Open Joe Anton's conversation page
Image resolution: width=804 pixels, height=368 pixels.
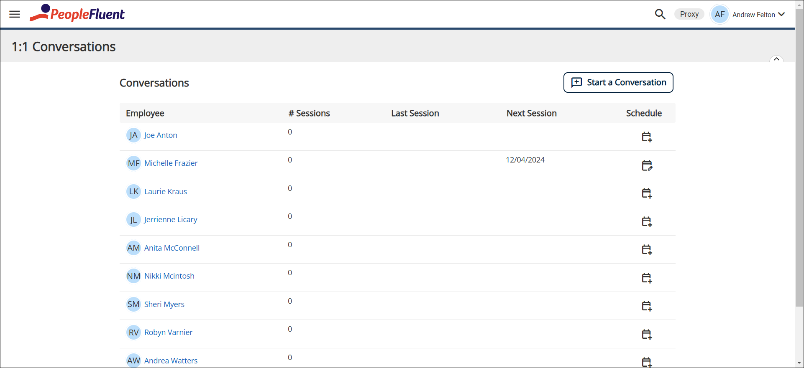click(x=161, y=135)
